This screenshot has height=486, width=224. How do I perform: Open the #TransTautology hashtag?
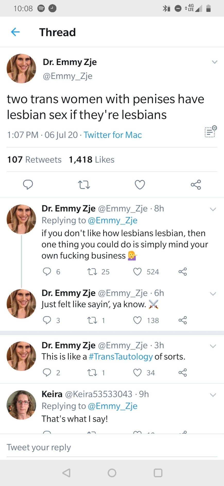tap(121, 357)
